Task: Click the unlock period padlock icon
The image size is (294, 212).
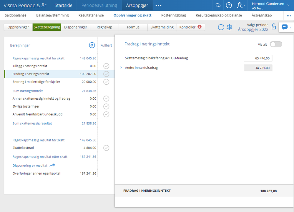Action: (x=274, y=27)
